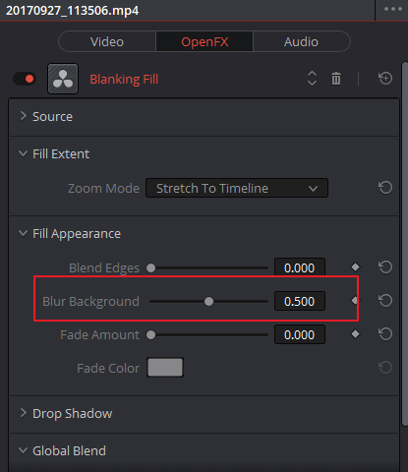Screen dimensions: 408x472
Task: Click the Blanking Fill reorder up/down arrows
Action: [x=312, y=79]
